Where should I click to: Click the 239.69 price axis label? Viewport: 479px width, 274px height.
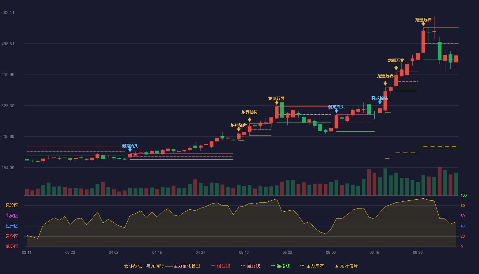point(8,137)
